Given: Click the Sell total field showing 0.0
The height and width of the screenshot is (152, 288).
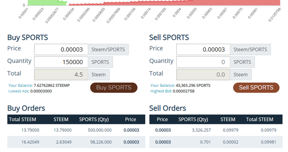Looking at the screenshot, I should (x=203, y=75).
